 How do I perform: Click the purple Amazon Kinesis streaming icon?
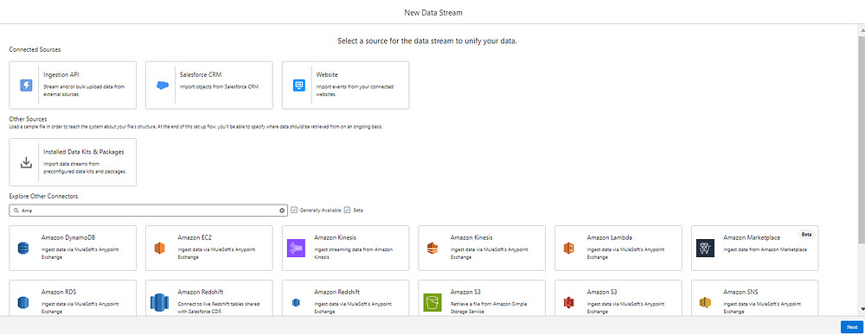click(296, 249)
